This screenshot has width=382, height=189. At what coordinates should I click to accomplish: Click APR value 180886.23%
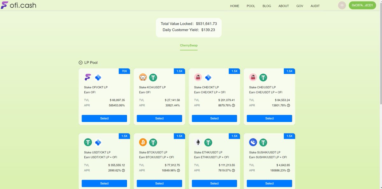[x=278, y=171]
